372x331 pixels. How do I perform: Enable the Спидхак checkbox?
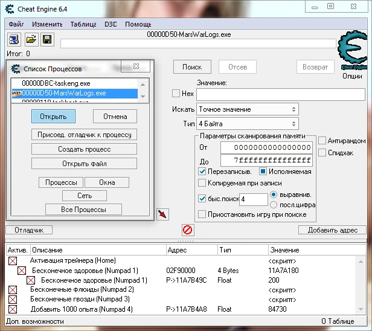(322, 152)
